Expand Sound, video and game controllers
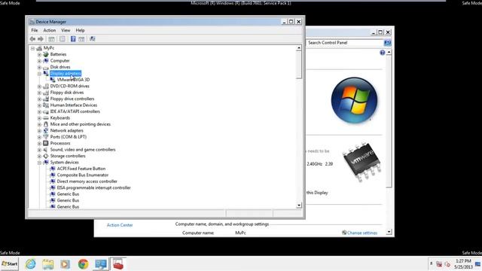The width and height of the screenshot is (482, 271). pyautogui.click(x=39, y=150)
